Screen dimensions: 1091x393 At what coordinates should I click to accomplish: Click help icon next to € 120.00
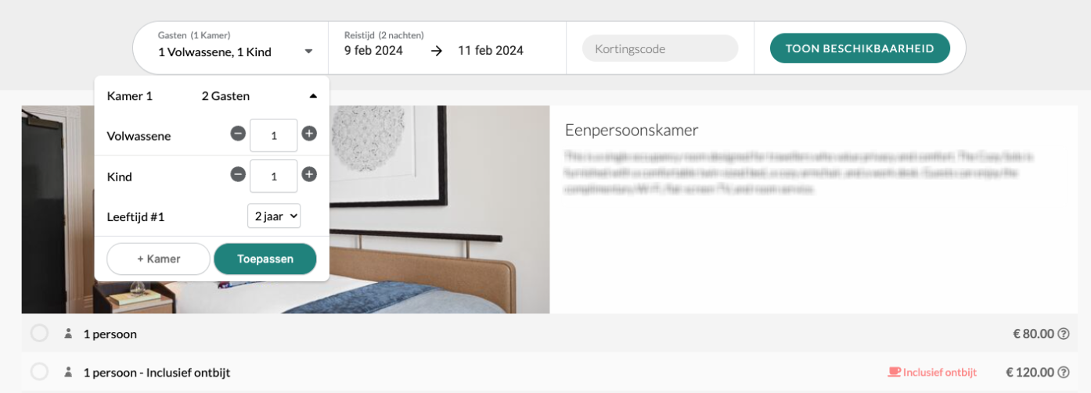coord(1064,372)
